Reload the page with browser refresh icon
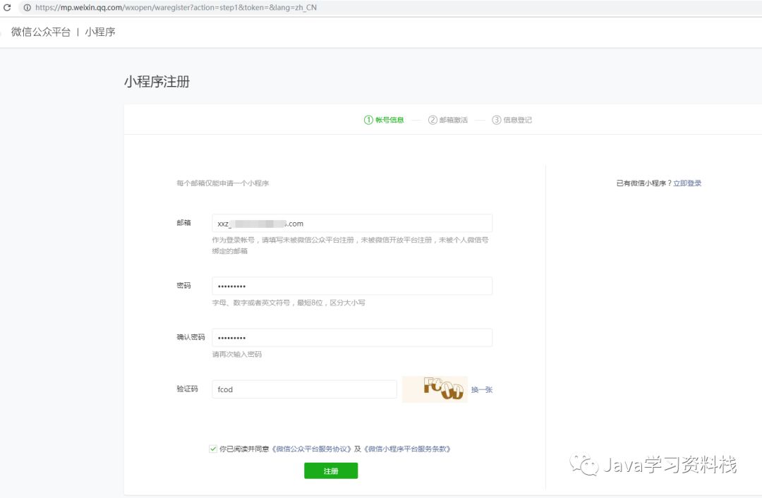The image size is (762, 498). pos(7,7)
